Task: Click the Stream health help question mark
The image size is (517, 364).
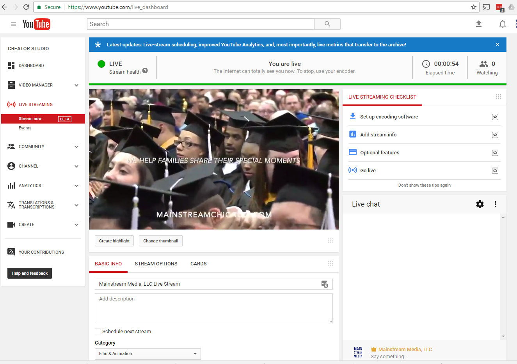Action: coord(145,71)
